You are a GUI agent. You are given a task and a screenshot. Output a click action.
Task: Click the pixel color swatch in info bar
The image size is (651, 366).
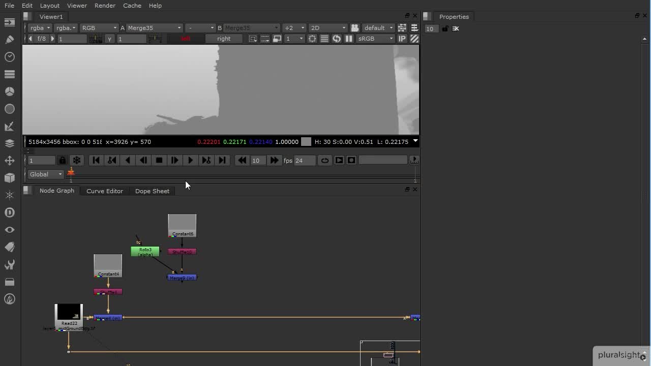306,142
